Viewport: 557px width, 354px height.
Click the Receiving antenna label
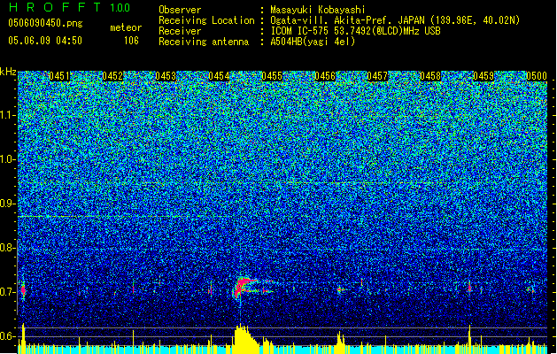(x=204, y=42)
